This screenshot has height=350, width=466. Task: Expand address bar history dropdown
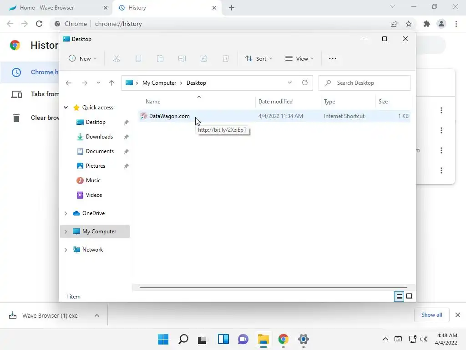click(290, 83)
